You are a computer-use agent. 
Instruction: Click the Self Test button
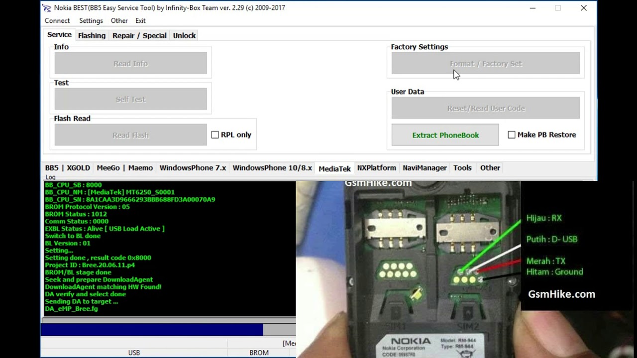[130, 99]
